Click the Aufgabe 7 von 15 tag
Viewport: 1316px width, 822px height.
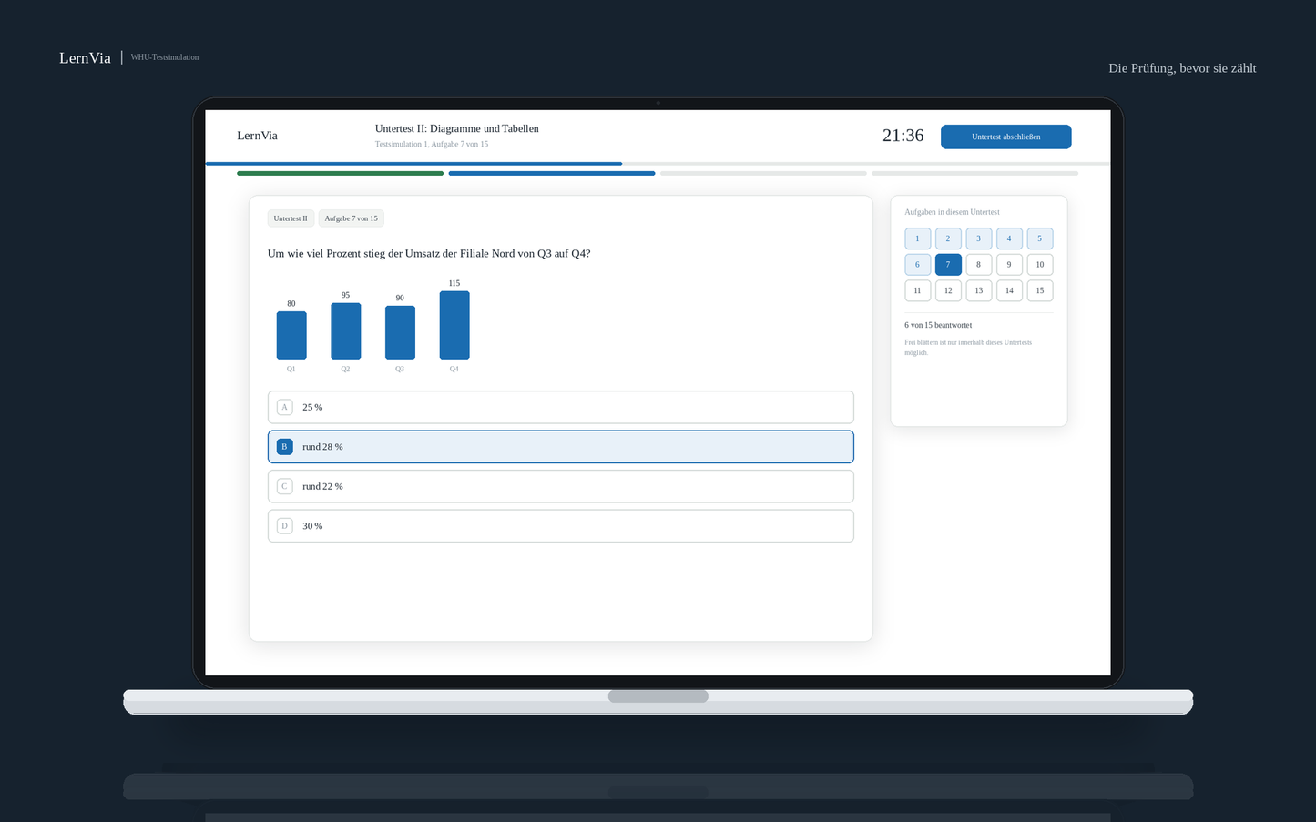[351, 218]
